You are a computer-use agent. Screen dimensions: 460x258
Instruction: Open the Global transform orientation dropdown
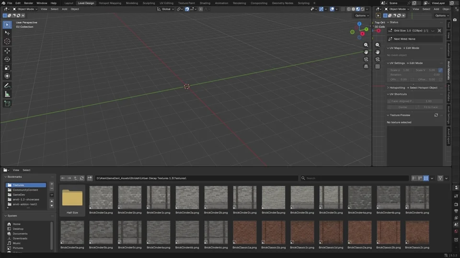pos(165,9)
